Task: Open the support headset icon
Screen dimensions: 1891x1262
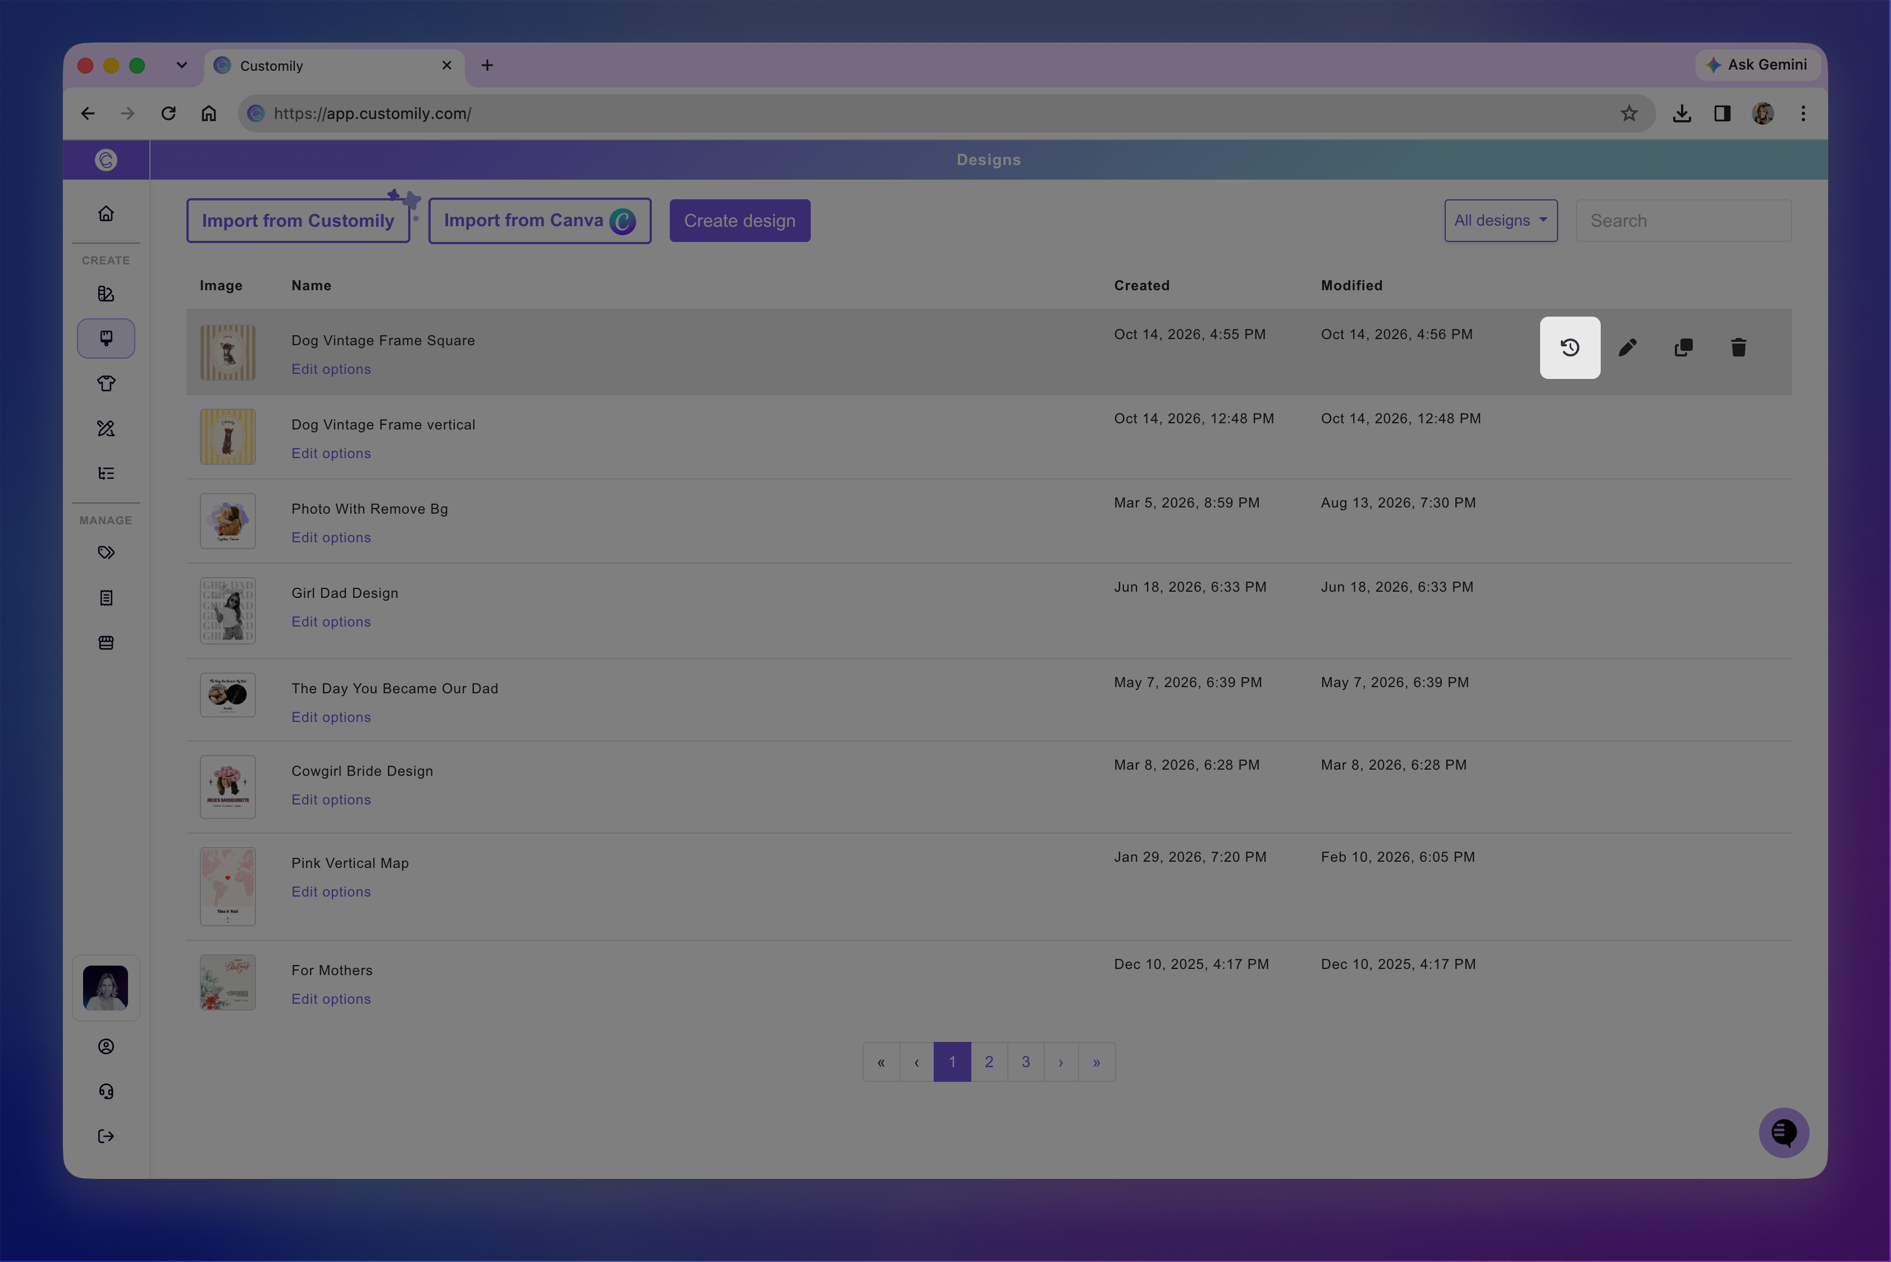Action: click(106, 1092)
